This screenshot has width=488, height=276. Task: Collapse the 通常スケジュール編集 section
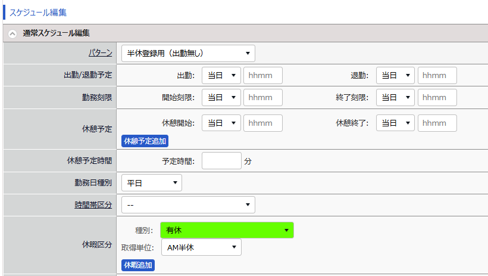coord(12,33)
